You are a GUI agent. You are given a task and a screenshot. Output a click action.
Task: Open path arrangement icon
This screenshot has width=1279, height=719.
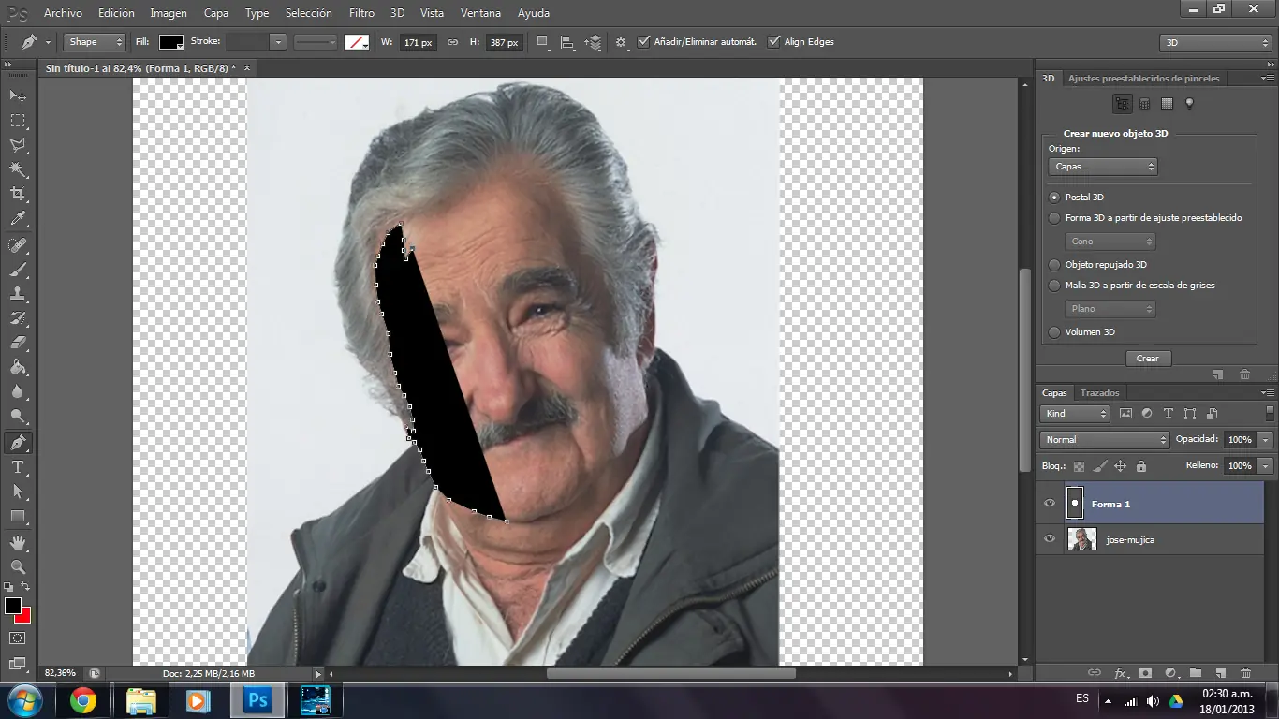(x=593, y=42)
